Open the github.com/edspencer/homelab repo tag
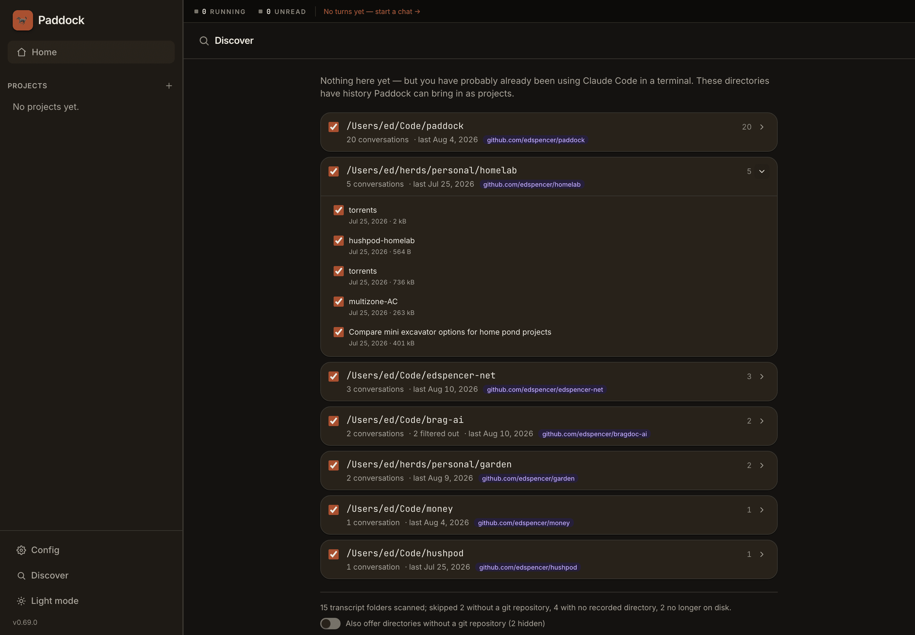The height and width of the screenshot is (635, 915). (532, 184)
